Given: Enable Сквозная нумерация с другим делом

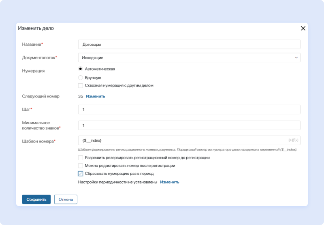Looking at the screenshot, I should pos(81,85).
